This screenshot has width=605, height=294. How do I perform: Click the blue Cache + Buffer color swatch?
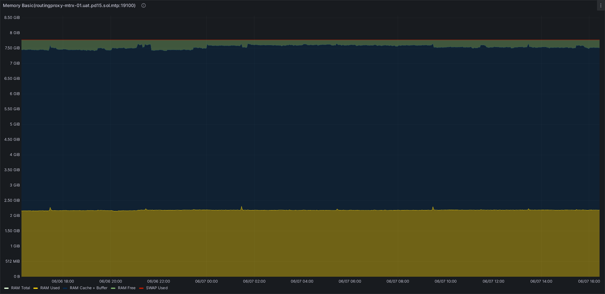tap(65, 288)
